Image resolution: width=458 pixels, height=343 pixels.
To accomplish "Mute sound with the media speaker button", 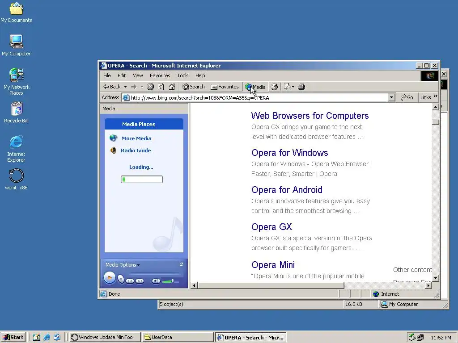I will 156,281.
